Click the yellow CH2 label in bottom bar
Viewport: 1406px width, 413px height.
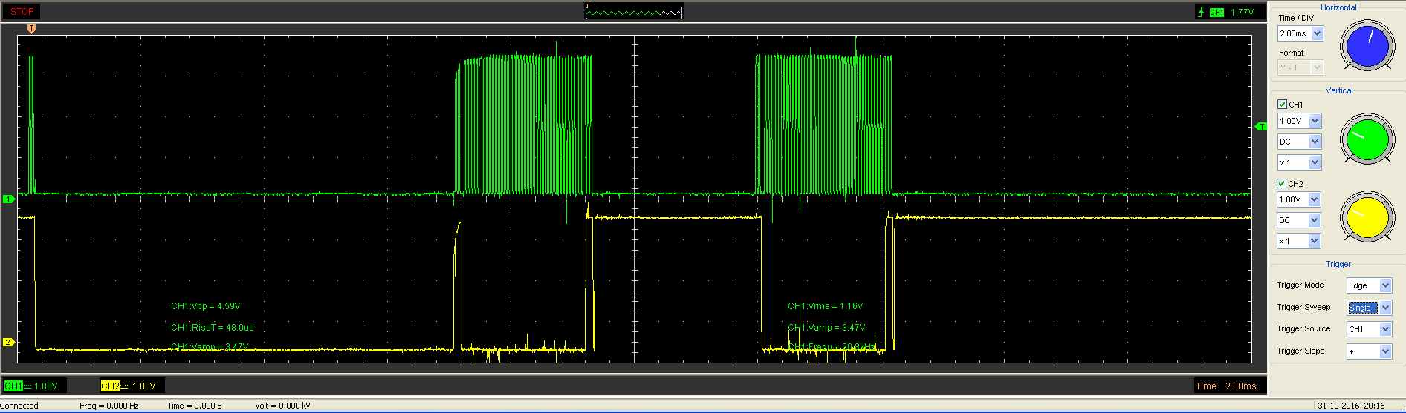point(110,386)
